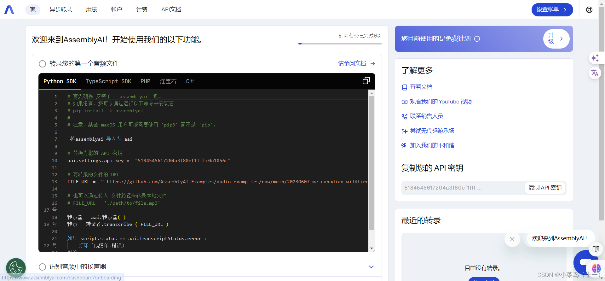Open the cookie settings icon
605x281 pixels.
tap(16, 268)
